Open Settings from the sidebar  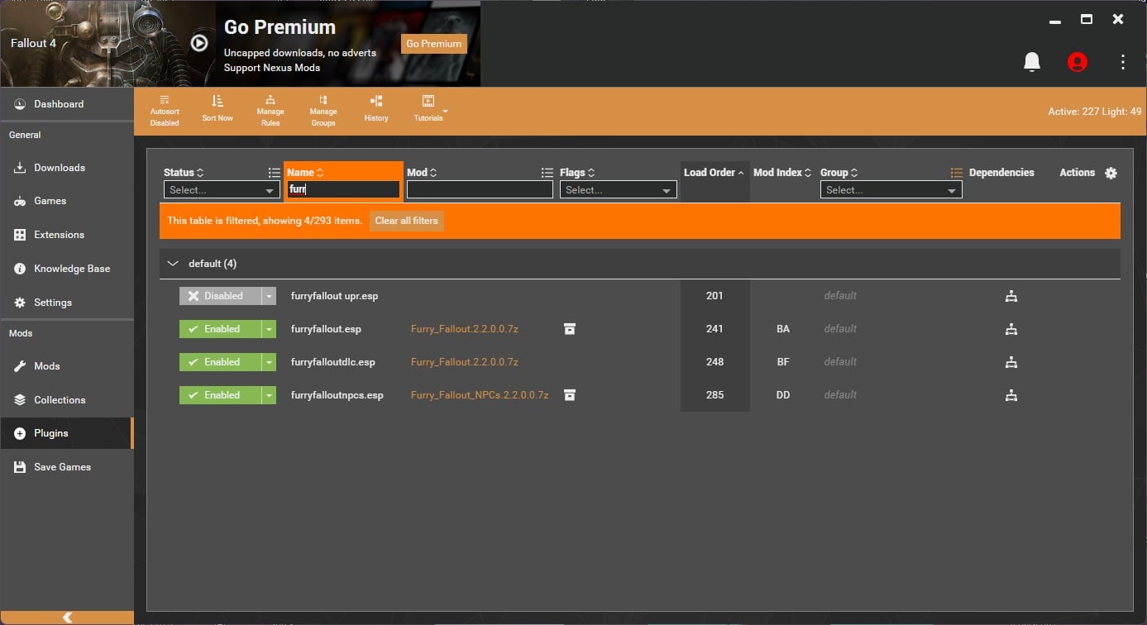click(x=67, y=303)
